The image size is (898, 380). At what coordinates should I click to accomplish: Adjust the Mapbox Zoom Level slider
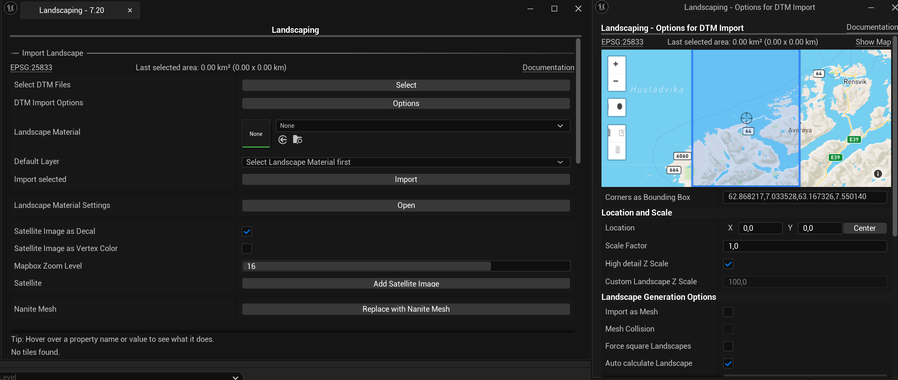click(406, 266)
